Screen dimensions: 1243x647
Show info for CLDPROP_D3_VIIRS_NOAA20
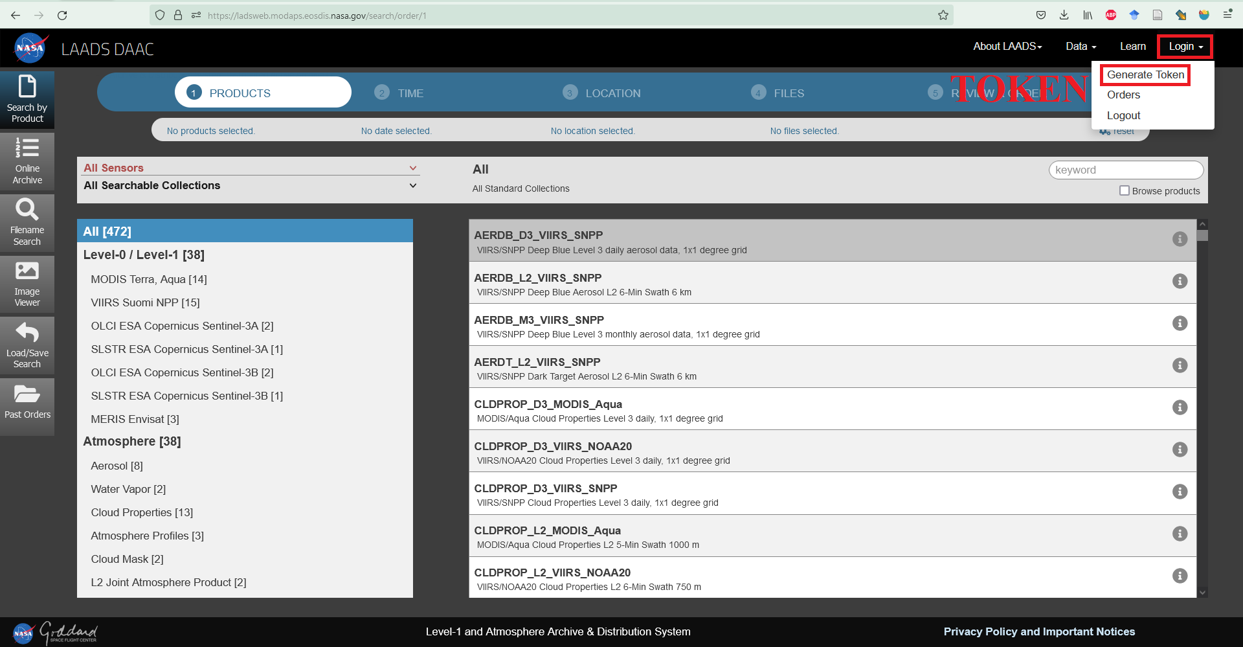pyautogui.click(x=1180, y=449)
